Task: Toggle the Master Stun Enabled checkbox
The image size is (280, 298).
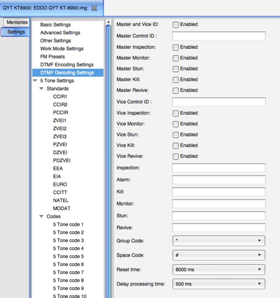Action: click(176, 69)
